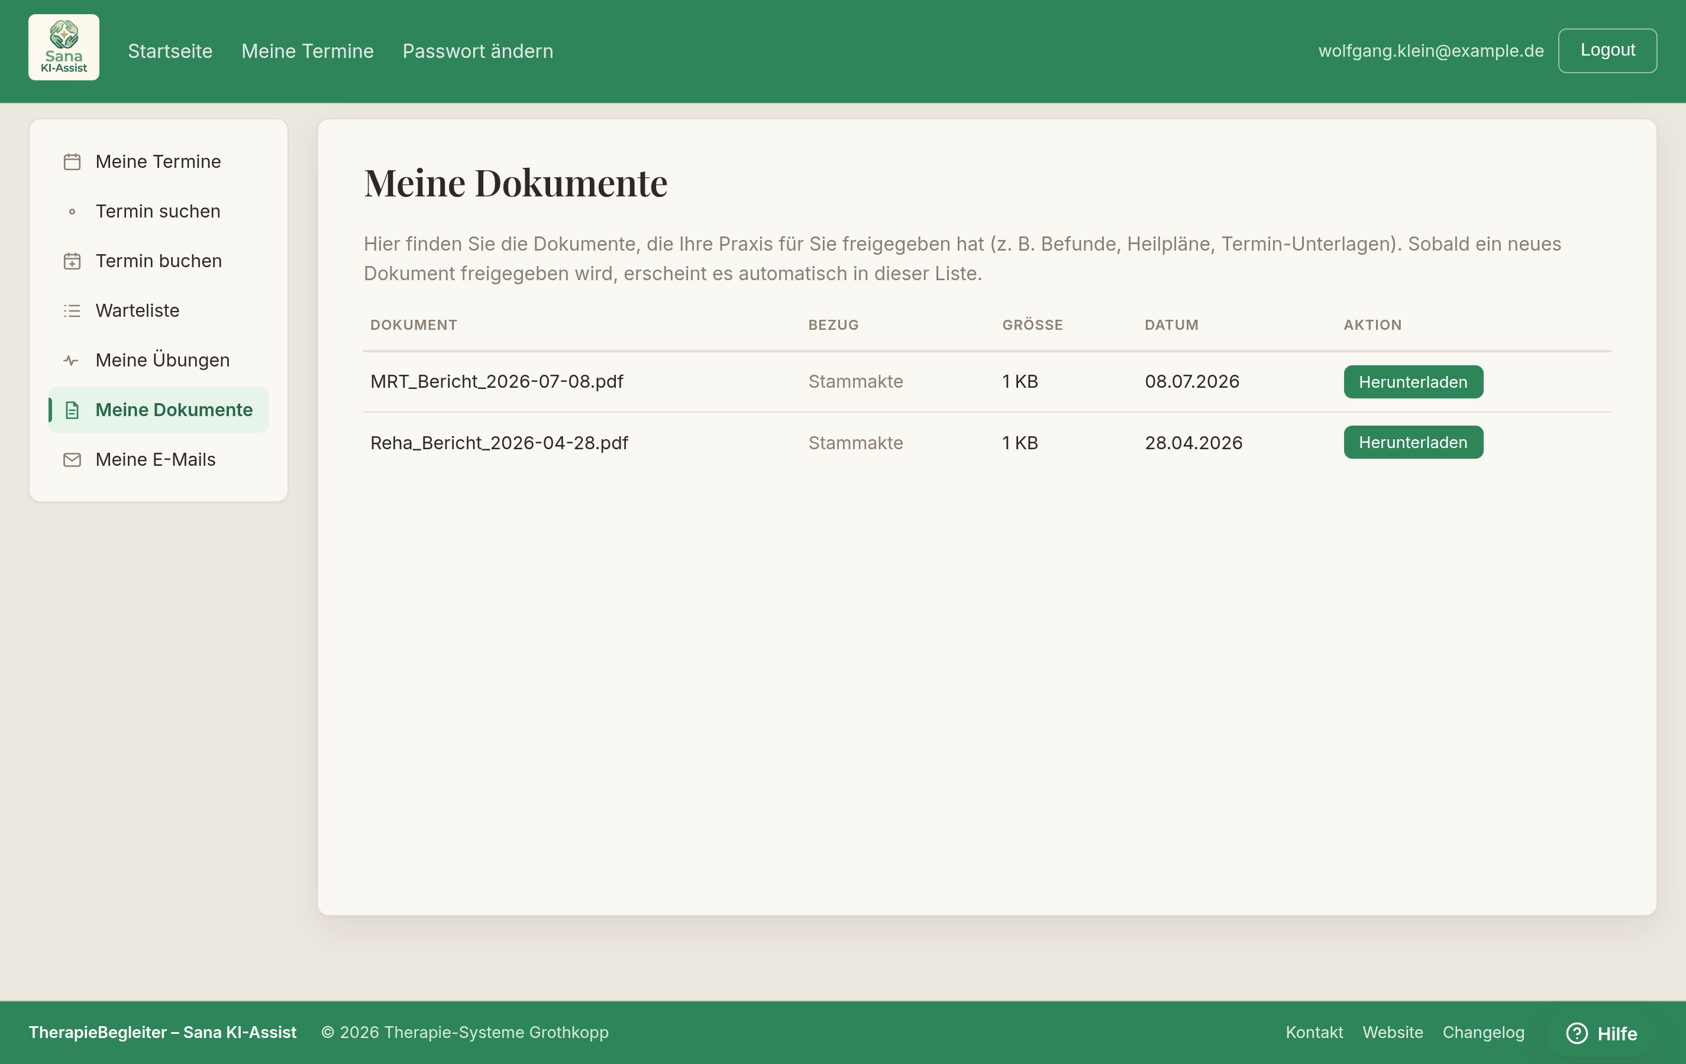This screenshot has width=1686, height=1064.
Task: Click the DOKUMENT column header
Action: click(x=413, y=325)
